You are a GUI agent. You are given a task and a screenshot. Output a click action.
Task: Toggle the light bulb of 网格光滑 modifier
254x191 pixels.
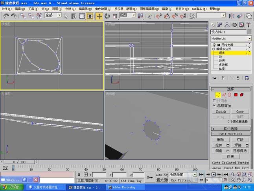point(214,45)
